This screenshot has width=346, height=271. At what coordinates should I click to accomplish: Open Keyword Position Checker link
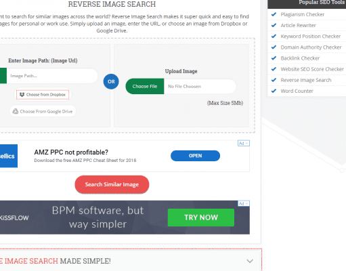pyautogui.click(x=311, y=37)
